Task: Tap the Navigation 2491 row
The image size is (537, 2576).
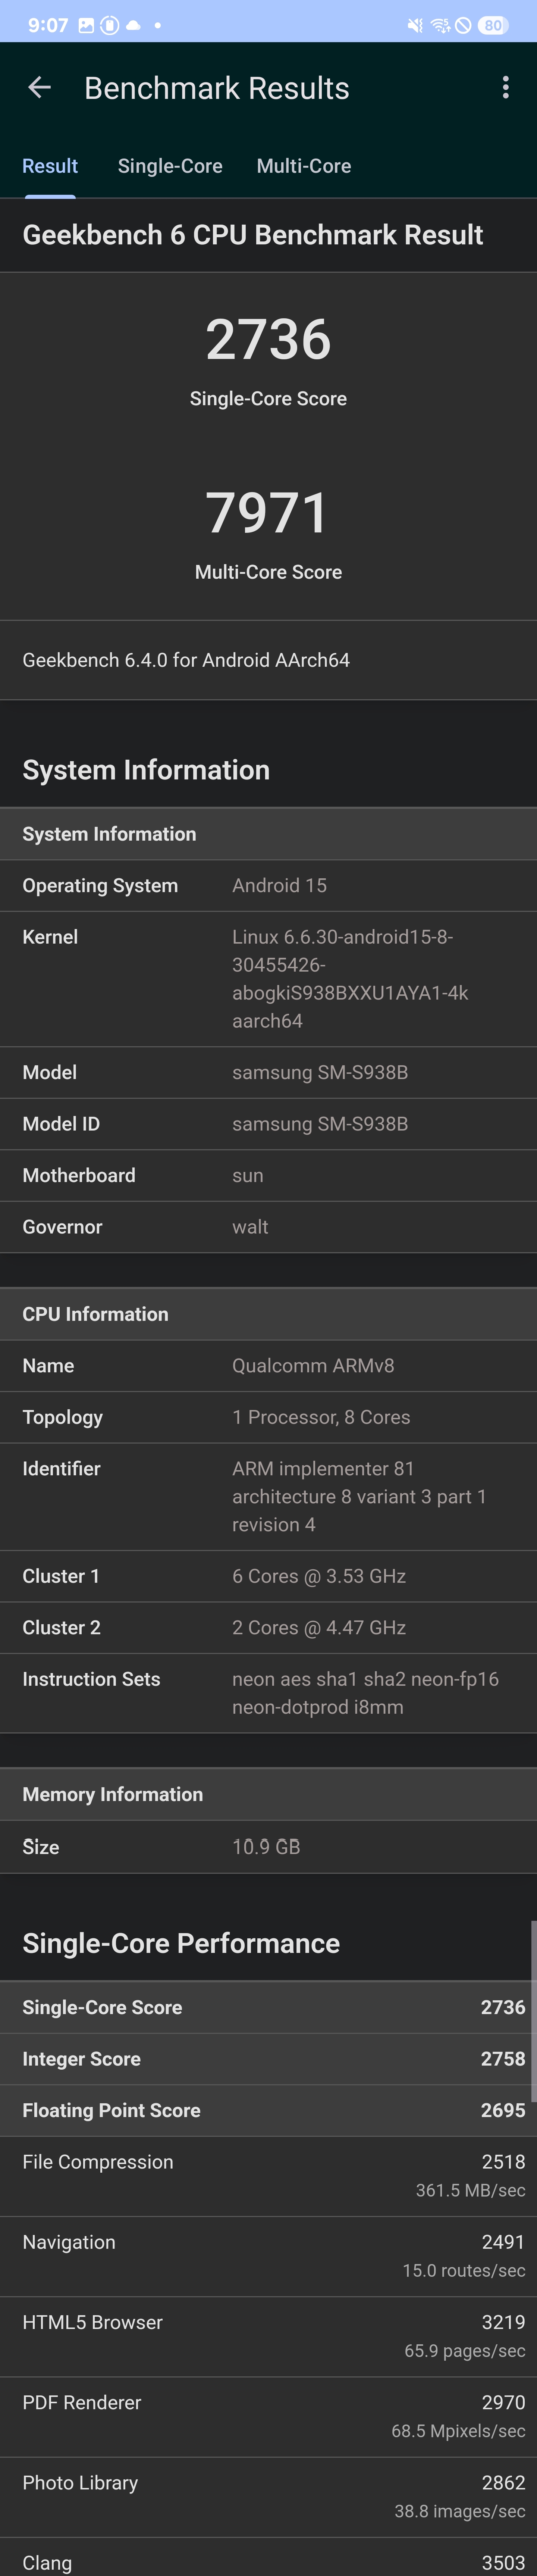Action: pos(268,2256)
